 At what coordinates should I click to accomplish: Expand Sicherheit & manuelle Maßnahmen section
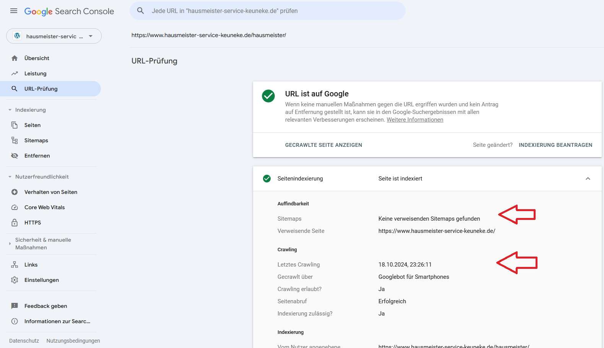[x=10, y=244]
